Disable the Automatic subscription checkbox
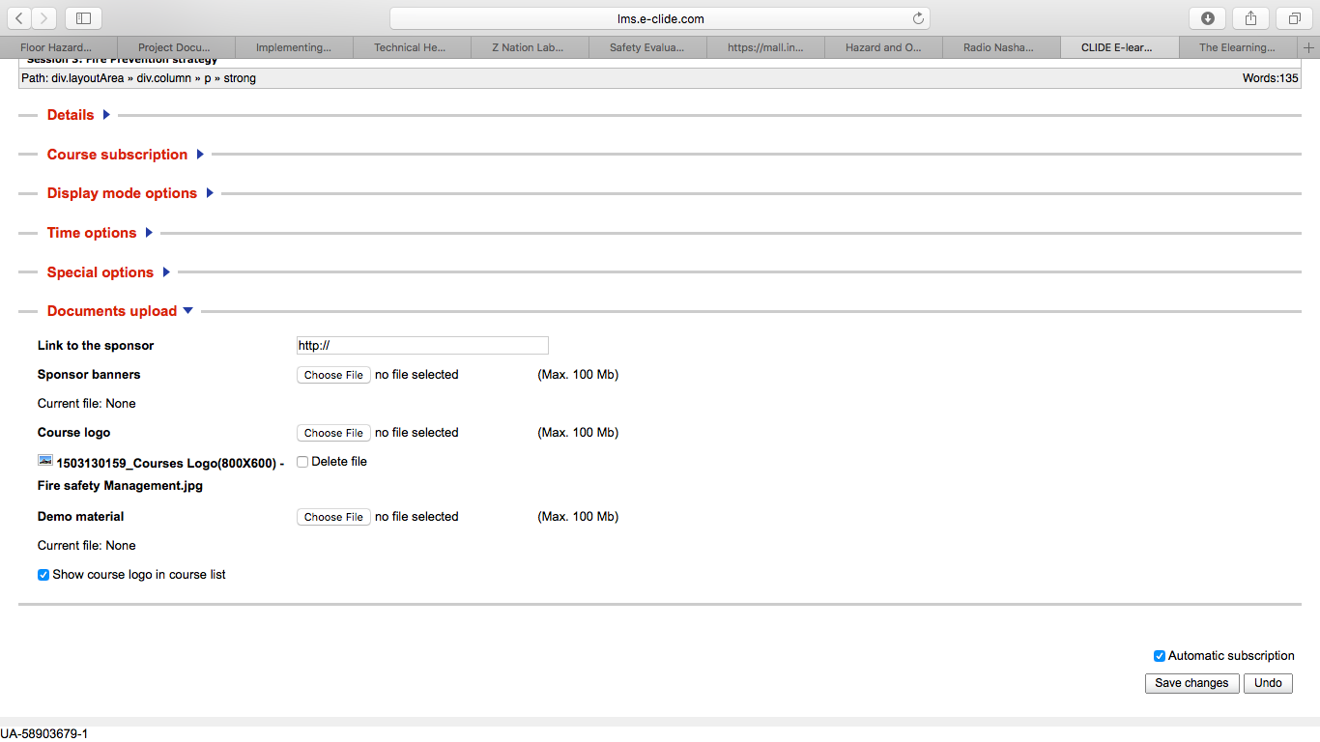The width and height of the screenshot is (1320, 742). (x=1160, y=656)
